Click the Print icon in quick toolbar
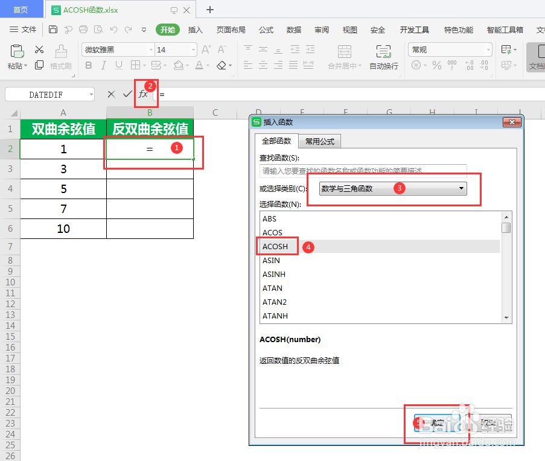The height and width of the screenshot is (461, 545). (83, 30)
